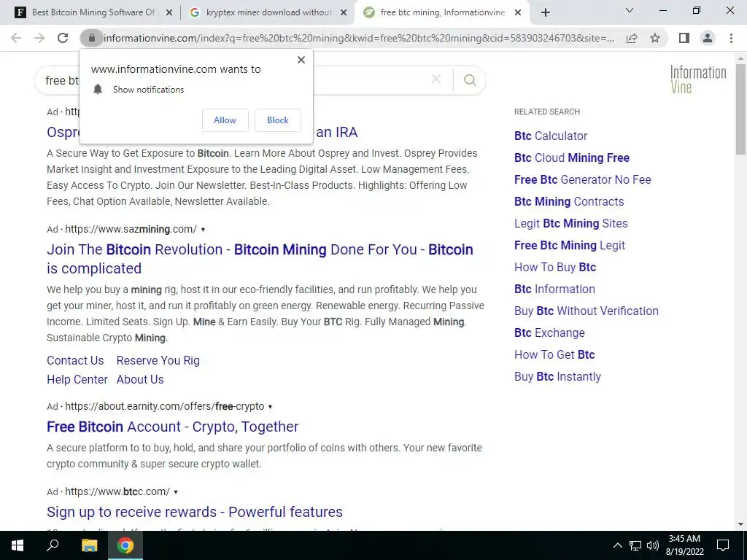Close the free btc mining tab
Image resolution: width=747 pixels, height=560 pixels.
[519, 13]
